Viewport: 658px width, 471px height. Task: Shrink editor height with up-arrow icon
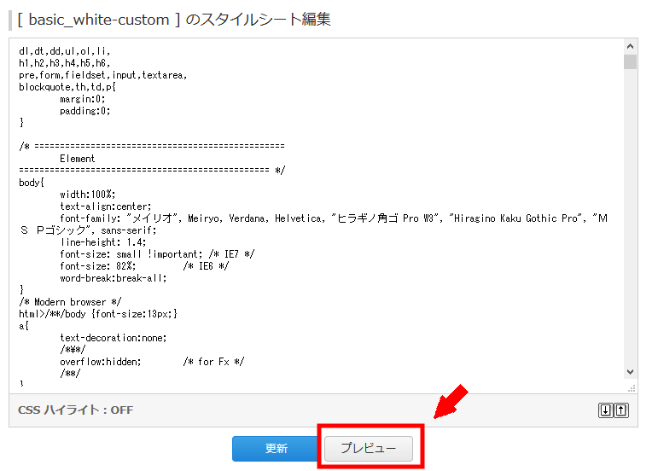coord(621,410)
